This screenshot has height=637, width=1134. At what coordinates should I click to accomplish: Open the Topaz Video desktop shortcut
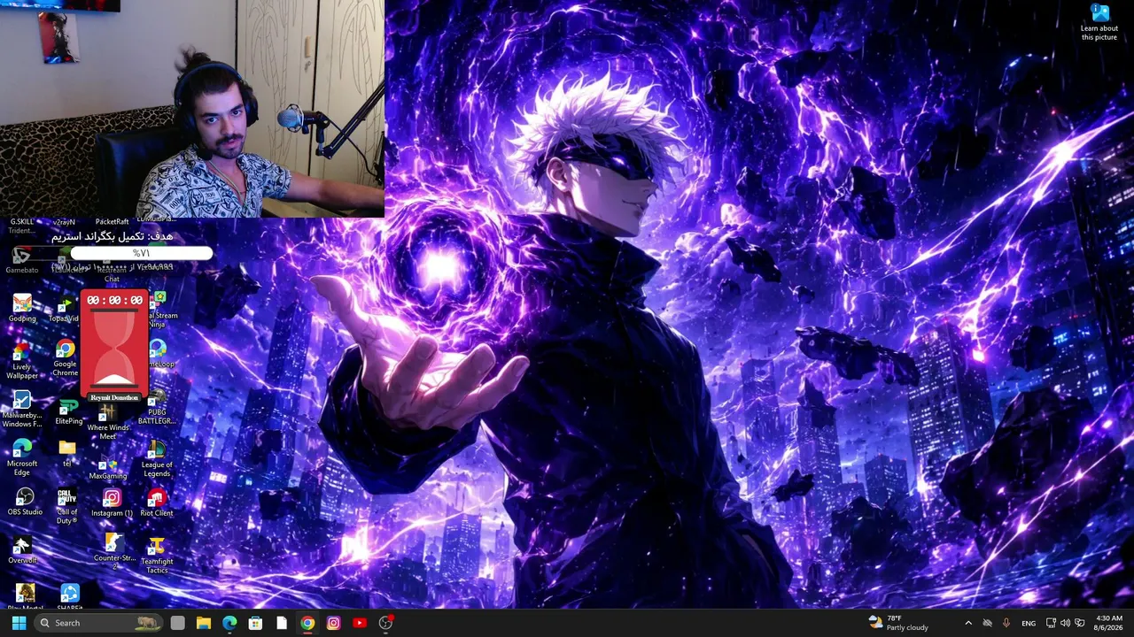pyautogui.click(x=64, y=310)
